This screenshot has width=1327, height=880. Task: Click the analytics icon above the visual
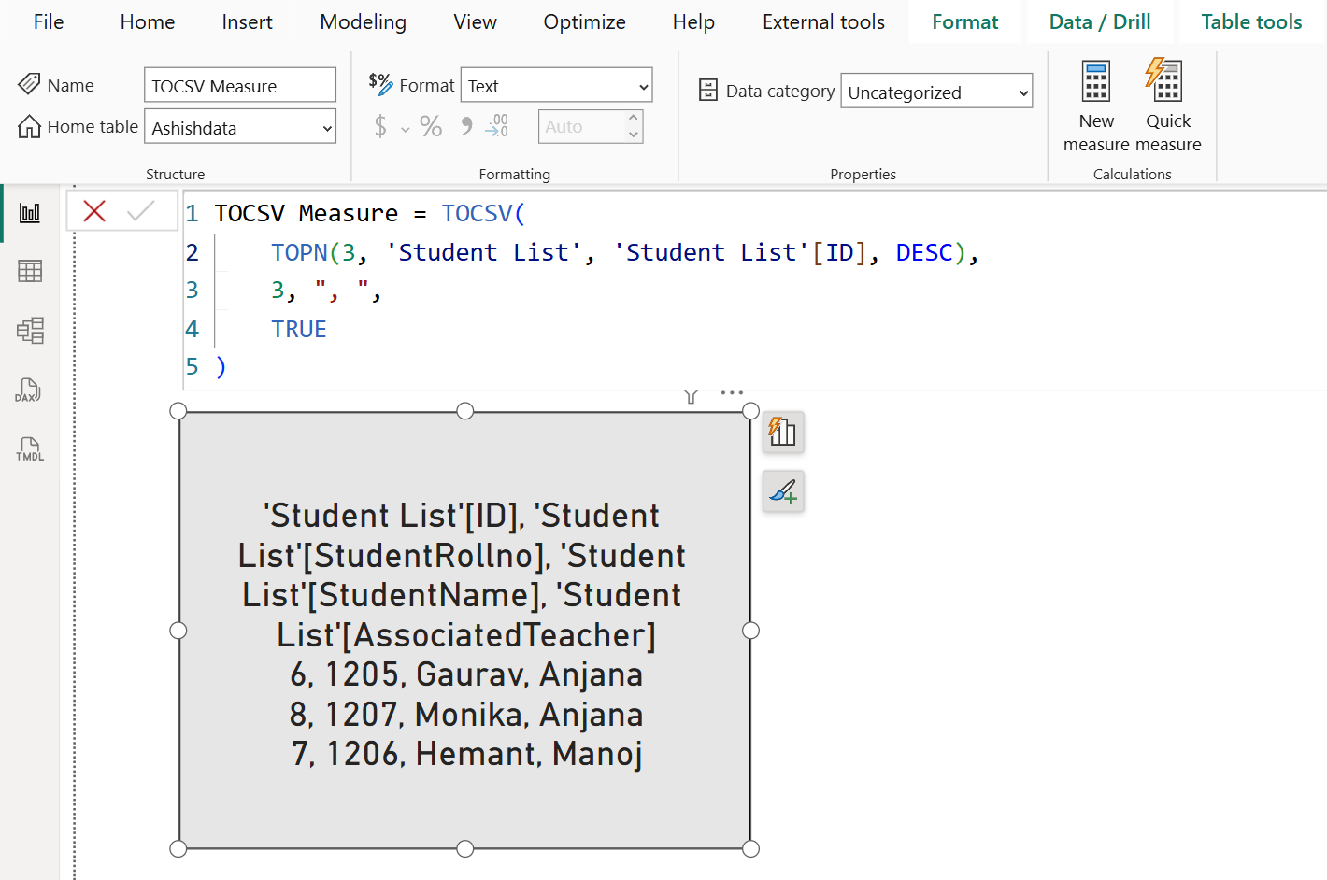coord(783,432)
